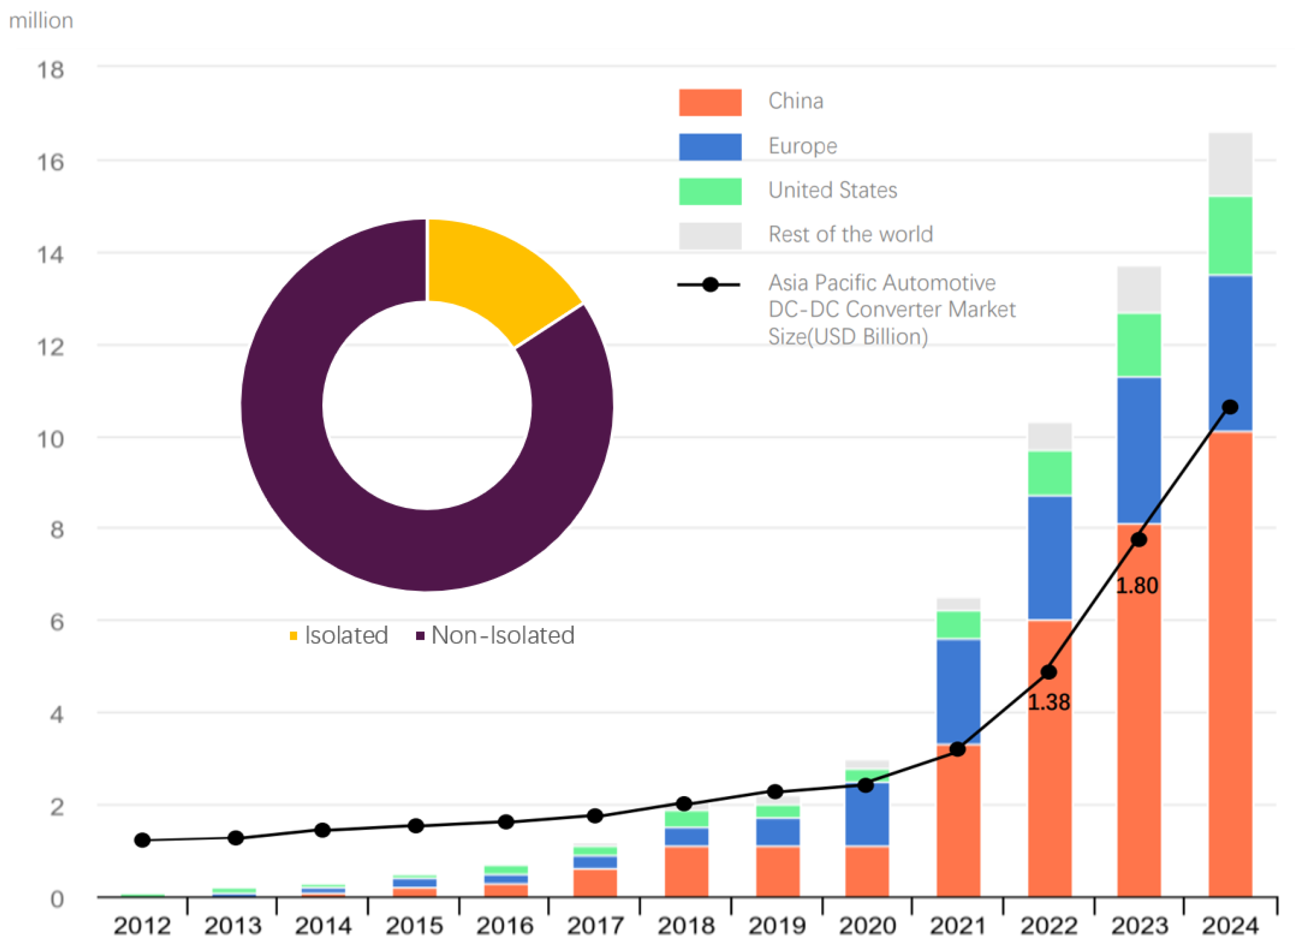Click the China orange legend swatch
Screen dimensions: 1295x951
click(711, 103)
